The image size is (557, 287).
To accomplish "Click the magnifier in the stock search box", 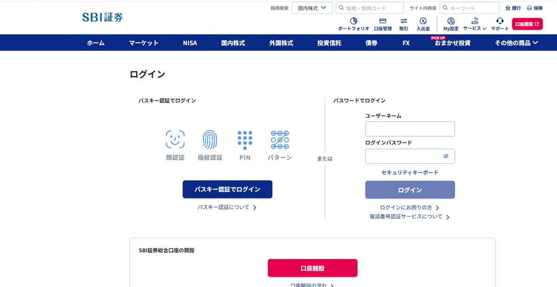I will coord(341,8).
